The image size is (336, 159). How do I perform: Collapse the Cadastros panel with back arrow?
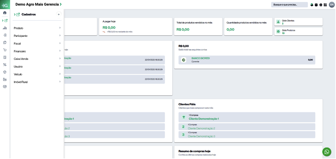point(59,14)
